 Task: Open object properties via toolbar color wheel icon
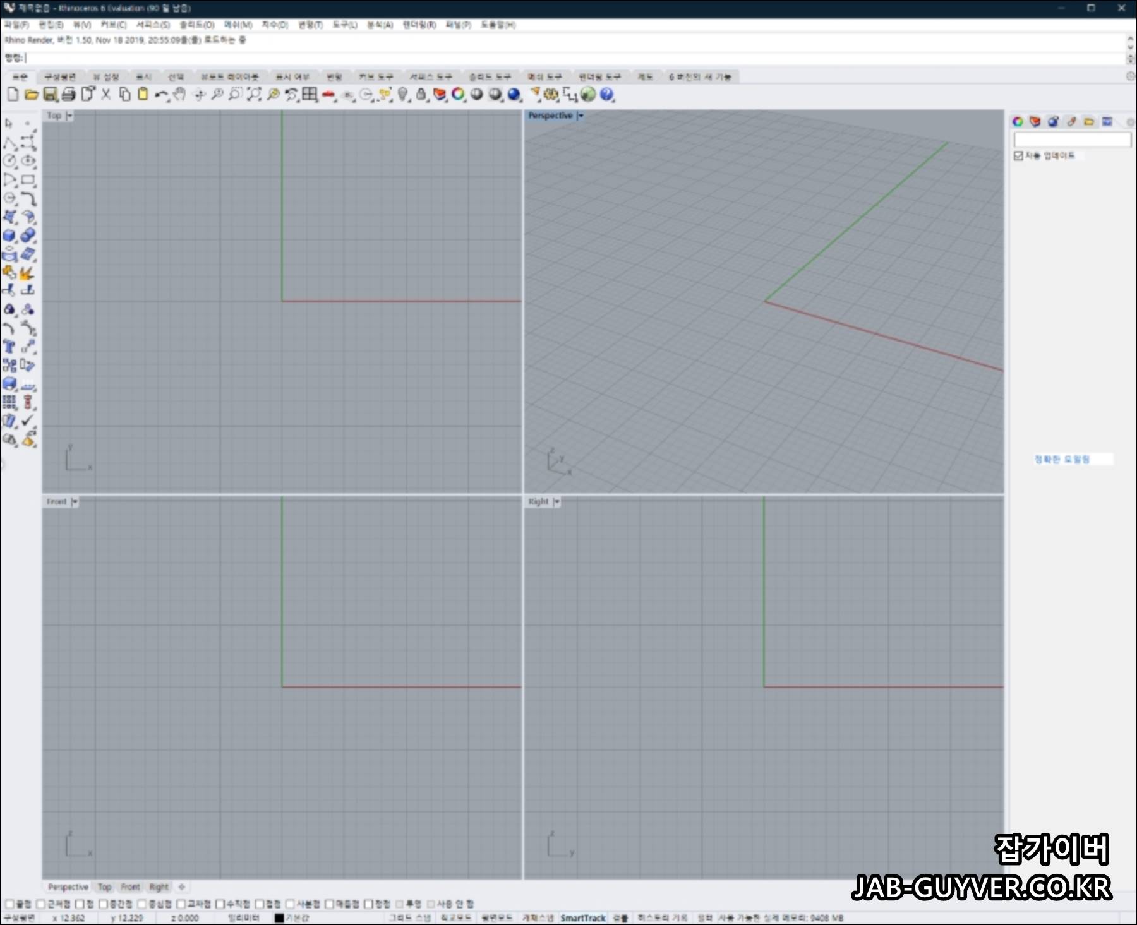[x=458, y=95]
